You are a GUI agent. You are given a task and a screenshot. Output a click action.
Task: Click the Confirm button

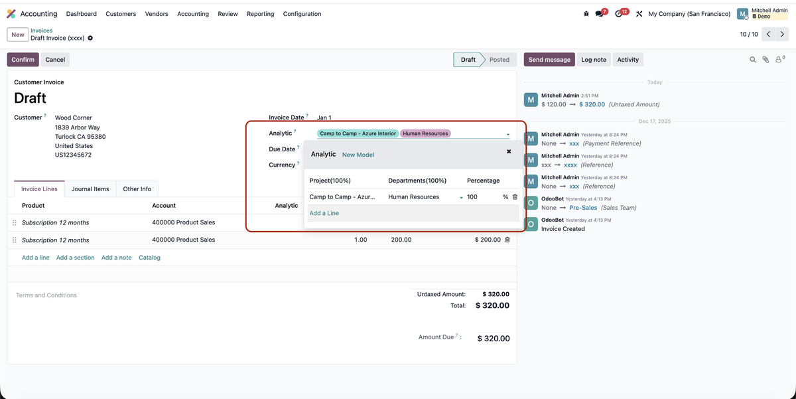[23, 60]
